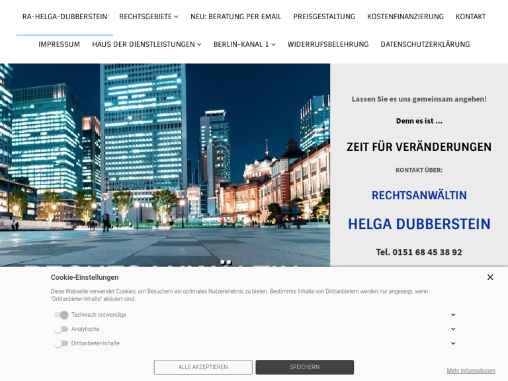The height and width of the screenshot is (381, 508).
Task: Open the Datenschutzerklärung page
Action: point(425,44)
